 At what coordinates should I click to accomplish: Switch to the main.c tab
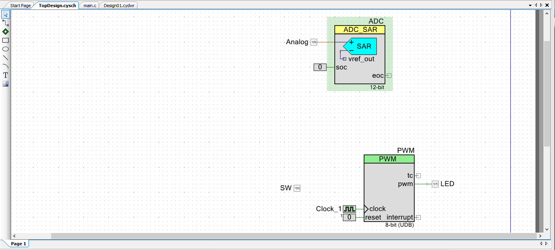coord(90,6)
